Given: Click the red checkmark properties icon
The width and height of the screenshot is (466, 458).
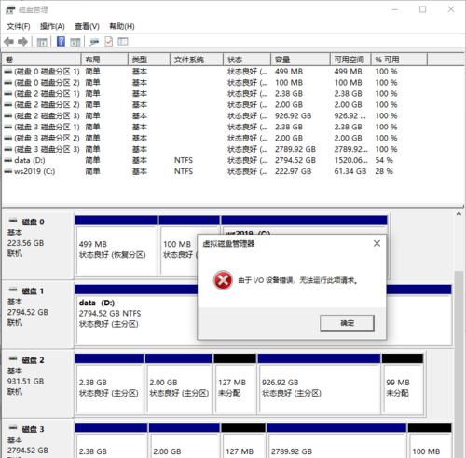Looking at the screenshot, I should [x=108, y=42].
